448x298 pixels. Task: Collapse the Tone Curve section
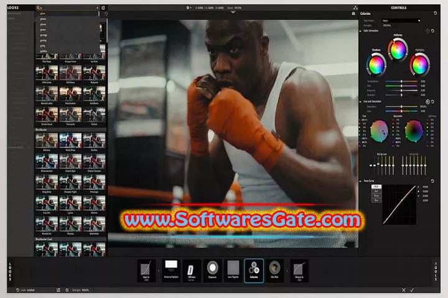point(360,181)
